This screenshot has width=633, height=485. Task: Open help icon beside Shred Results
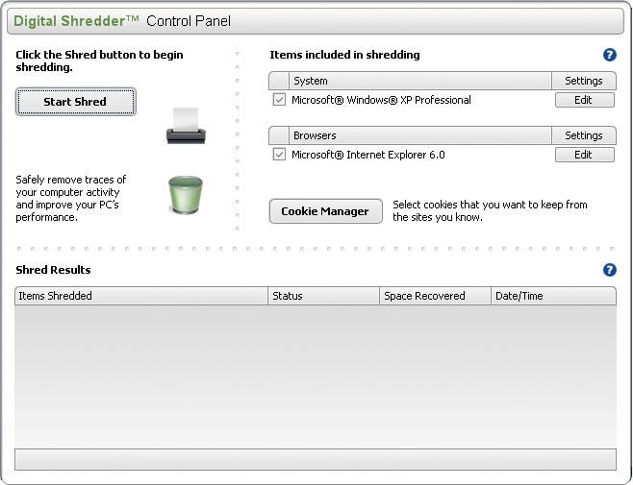(609, 270)
